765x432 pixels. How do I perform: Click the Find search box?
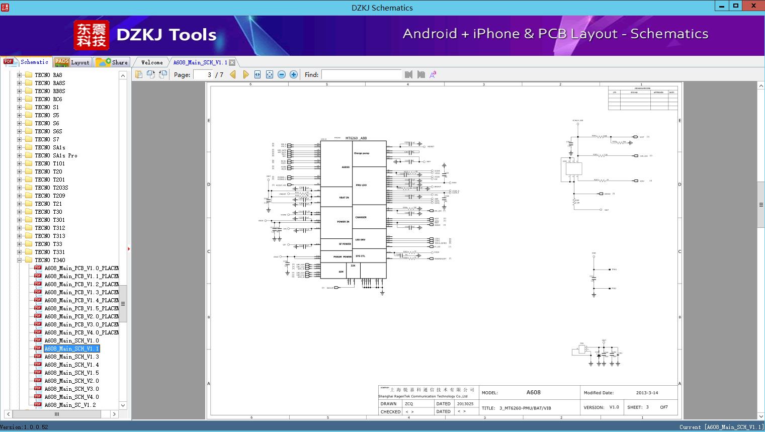pos(361,74)
